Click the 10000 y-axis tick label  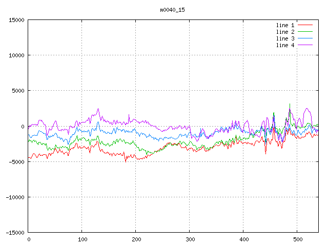tap(16, 55)
